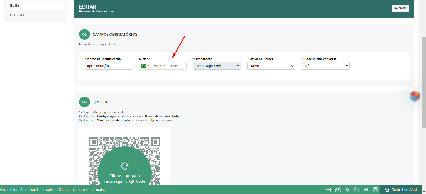This screenshot has height=194, width=426.
Task: Open notifications bell icon
Action: 347,190
